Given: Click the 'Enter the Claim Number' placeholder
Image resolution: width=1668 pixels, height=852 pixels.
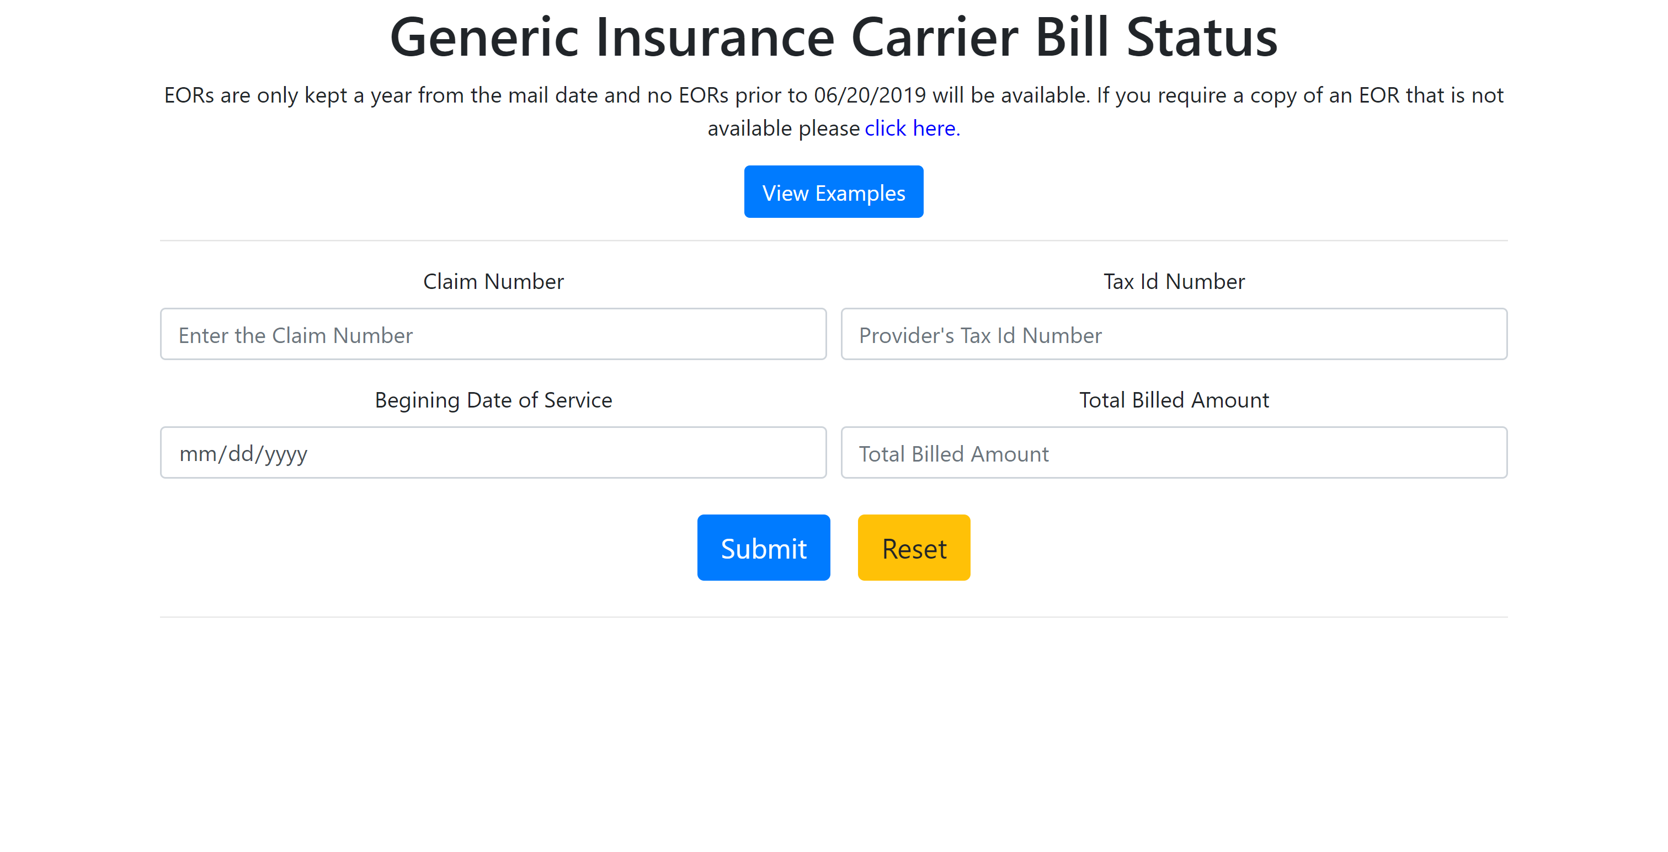Looking at the screenshot, I should (295, 335).
